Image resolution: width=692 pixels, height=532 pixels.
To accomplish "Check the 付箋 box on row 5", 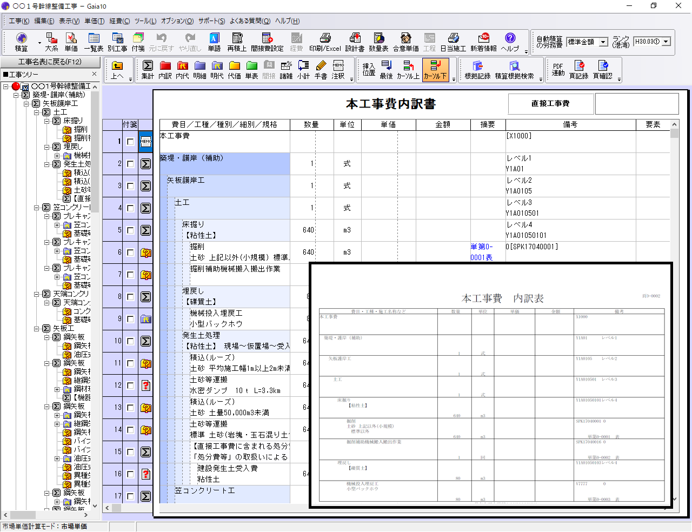I will pyautogui.click(x=130, y=230).
